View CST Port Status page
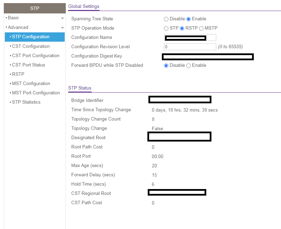The image size is (281, 229). click(x=28, y=65)
